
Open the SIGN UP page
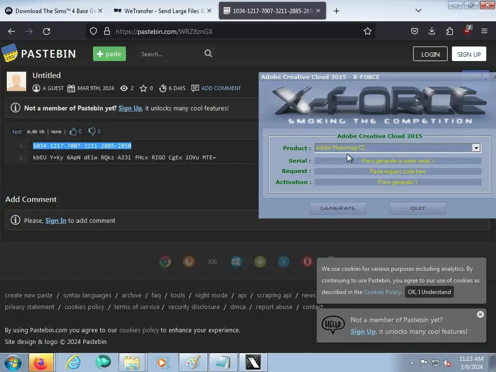click(469, 54)
